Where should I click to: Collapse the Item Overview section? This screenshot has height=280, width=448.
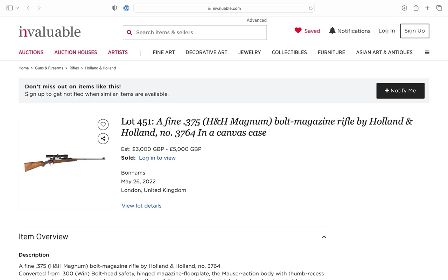tap(324, 237)
